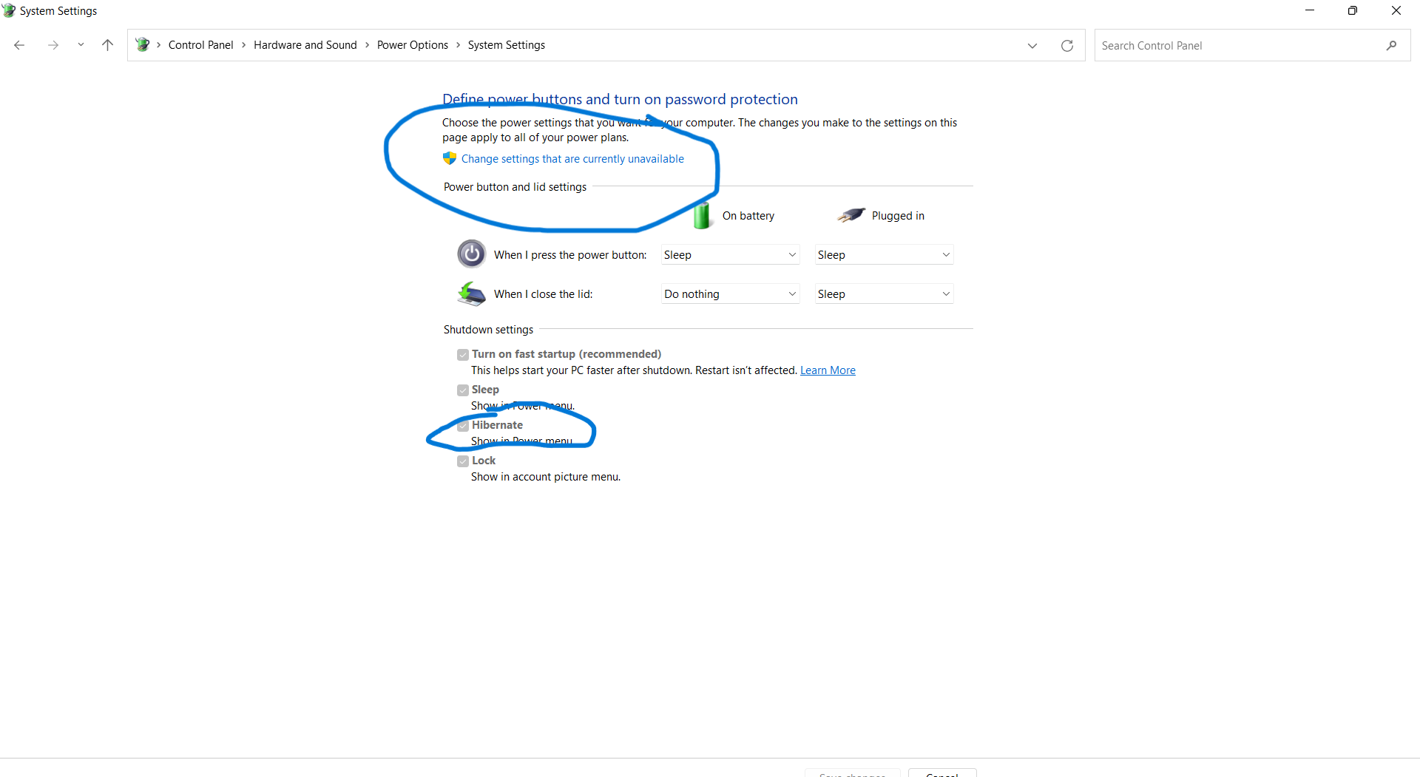This screenshot has height=777, width=1420.
Task: Go to Power Options breadcrumb
Action: [412, 45]
